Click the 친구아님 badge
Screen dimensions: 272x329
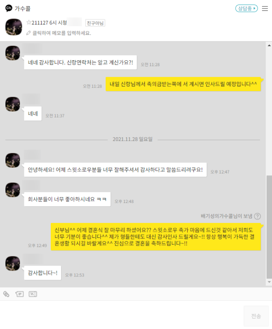[x=95, y=23]
